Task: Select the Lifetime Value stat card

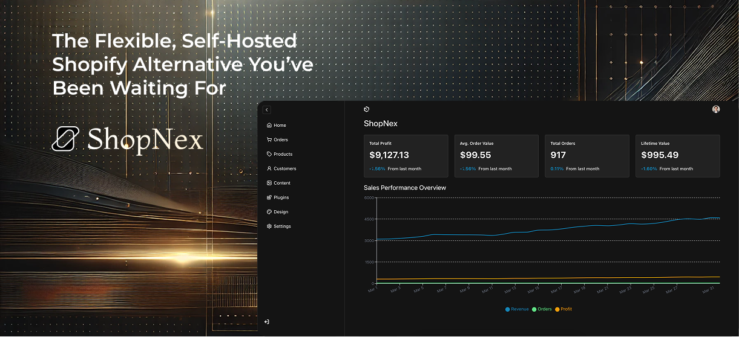Action: click(677, 156)
